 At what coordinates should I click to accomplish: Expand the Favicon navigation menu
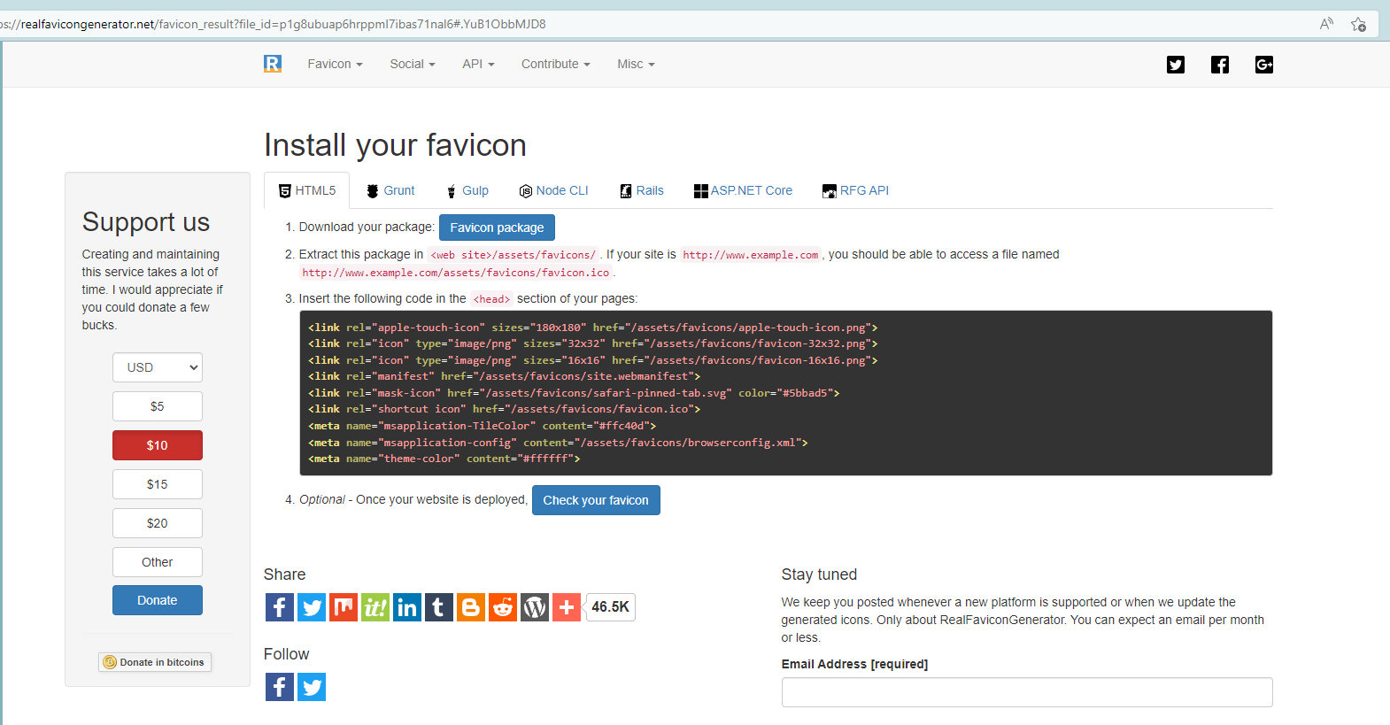(x=335, y=64)
